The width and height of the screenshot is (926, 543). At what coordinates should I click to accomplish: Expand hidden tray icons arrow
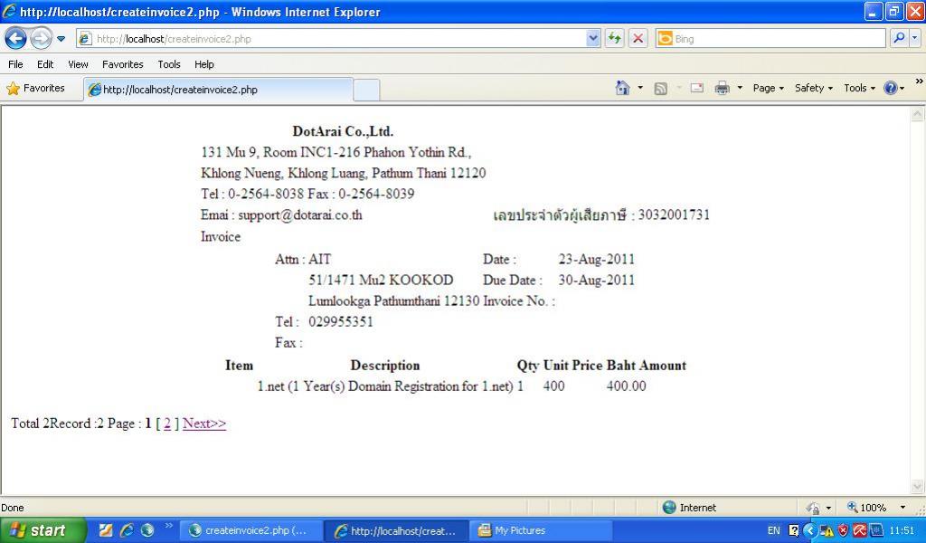pos(809,530)
